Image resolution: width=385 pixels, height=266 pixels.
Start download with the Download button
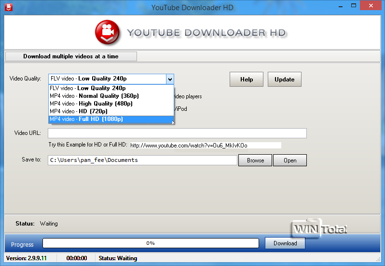(285, 243)
